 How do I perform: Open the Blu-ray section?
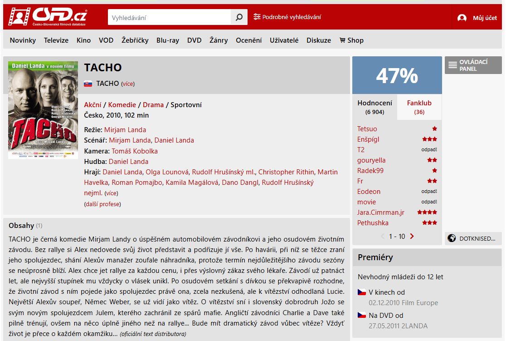pos(168,40)
